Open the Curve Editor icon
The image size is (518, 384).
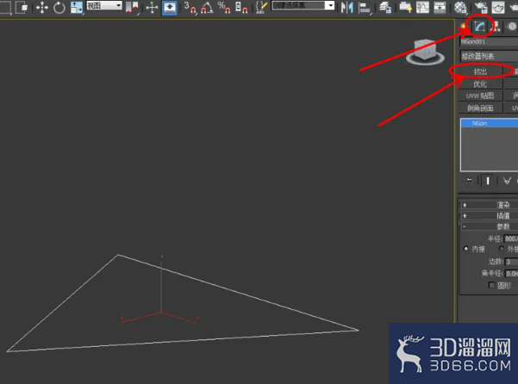422,7
